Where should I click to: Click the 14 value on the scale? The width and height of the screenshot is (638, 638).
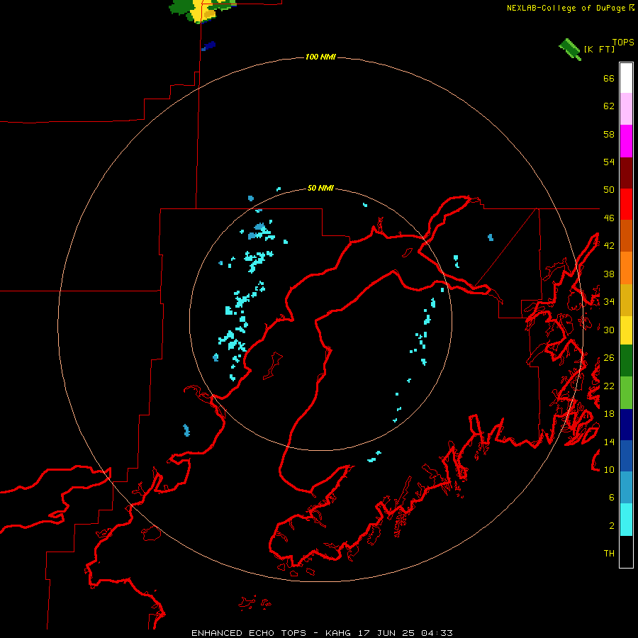609,442
